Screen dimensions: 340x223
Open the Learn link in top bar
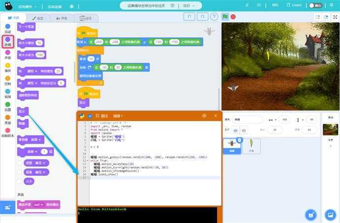[294, 5]
